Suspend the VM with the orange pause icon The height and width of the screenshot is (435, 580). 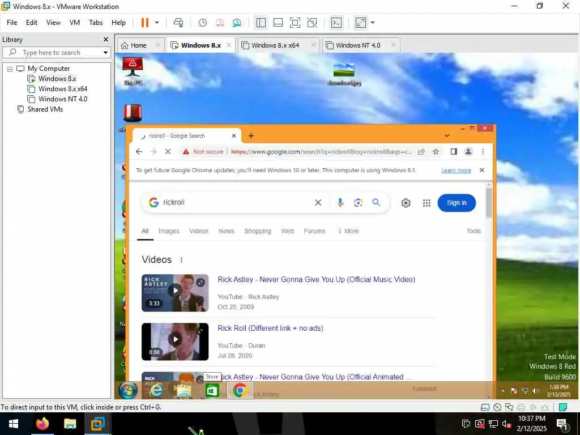pos(145,23)
